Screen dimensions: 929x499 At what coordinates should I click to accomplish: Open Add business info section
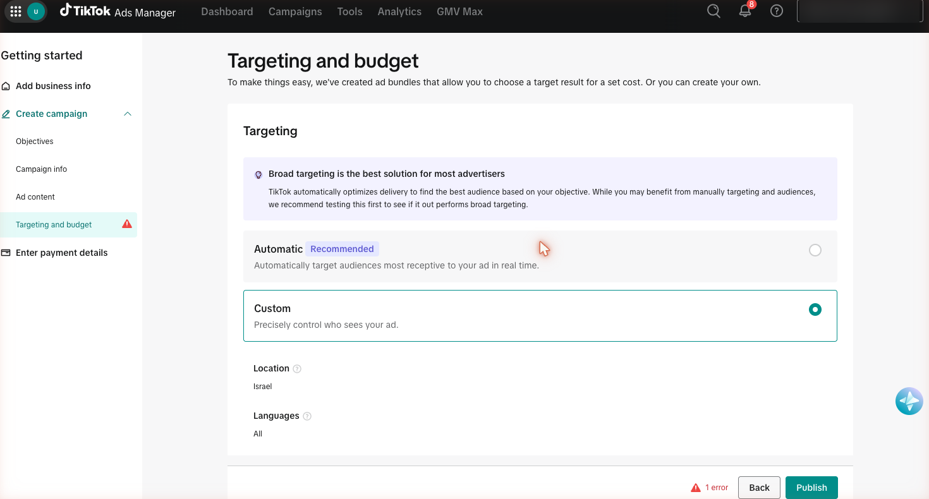[53, 86]
